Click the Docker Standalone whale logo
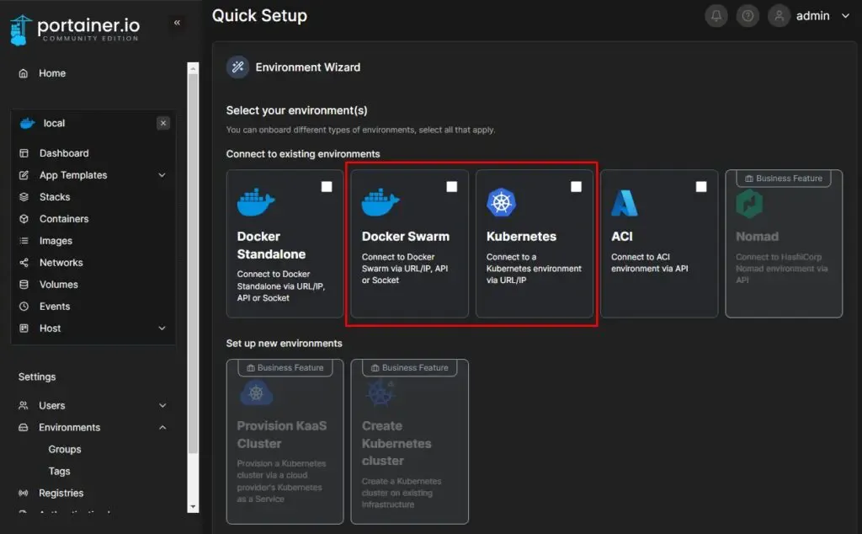The height and width of the screenshot is (534, 862). tap(256, 202)
